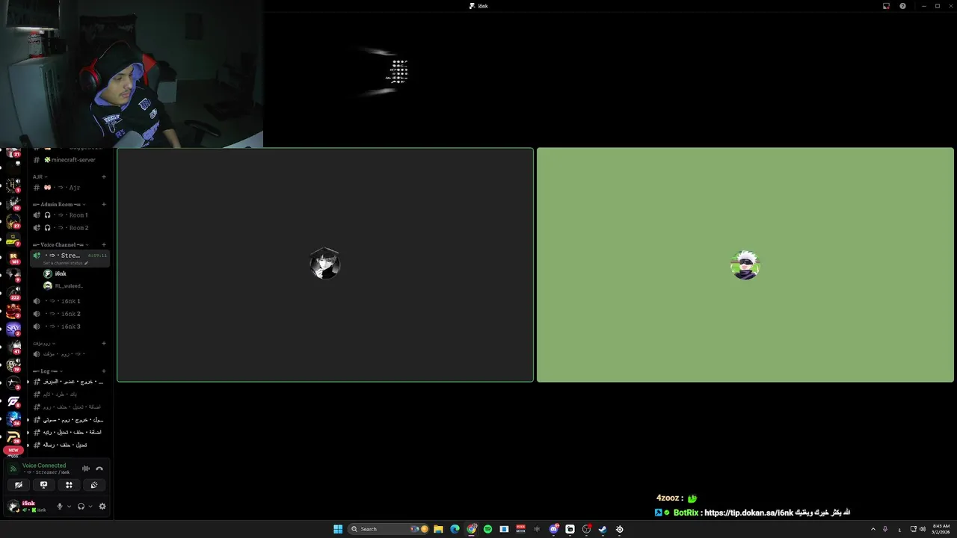Open system volume tray icon

tap(923, 529)
